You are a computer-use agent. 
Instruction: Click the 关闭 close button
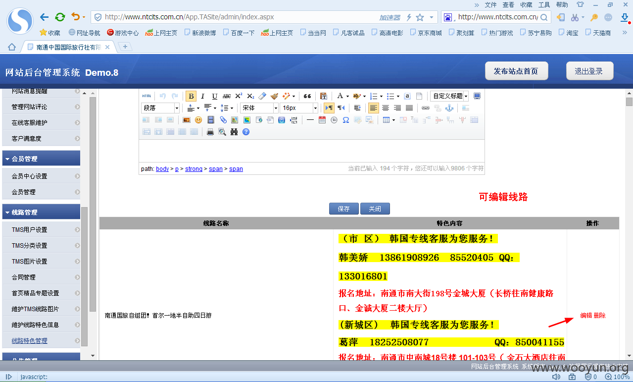coord(375,209)
